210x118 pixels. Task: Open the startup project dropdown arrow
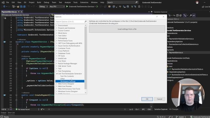coord(95,7)
